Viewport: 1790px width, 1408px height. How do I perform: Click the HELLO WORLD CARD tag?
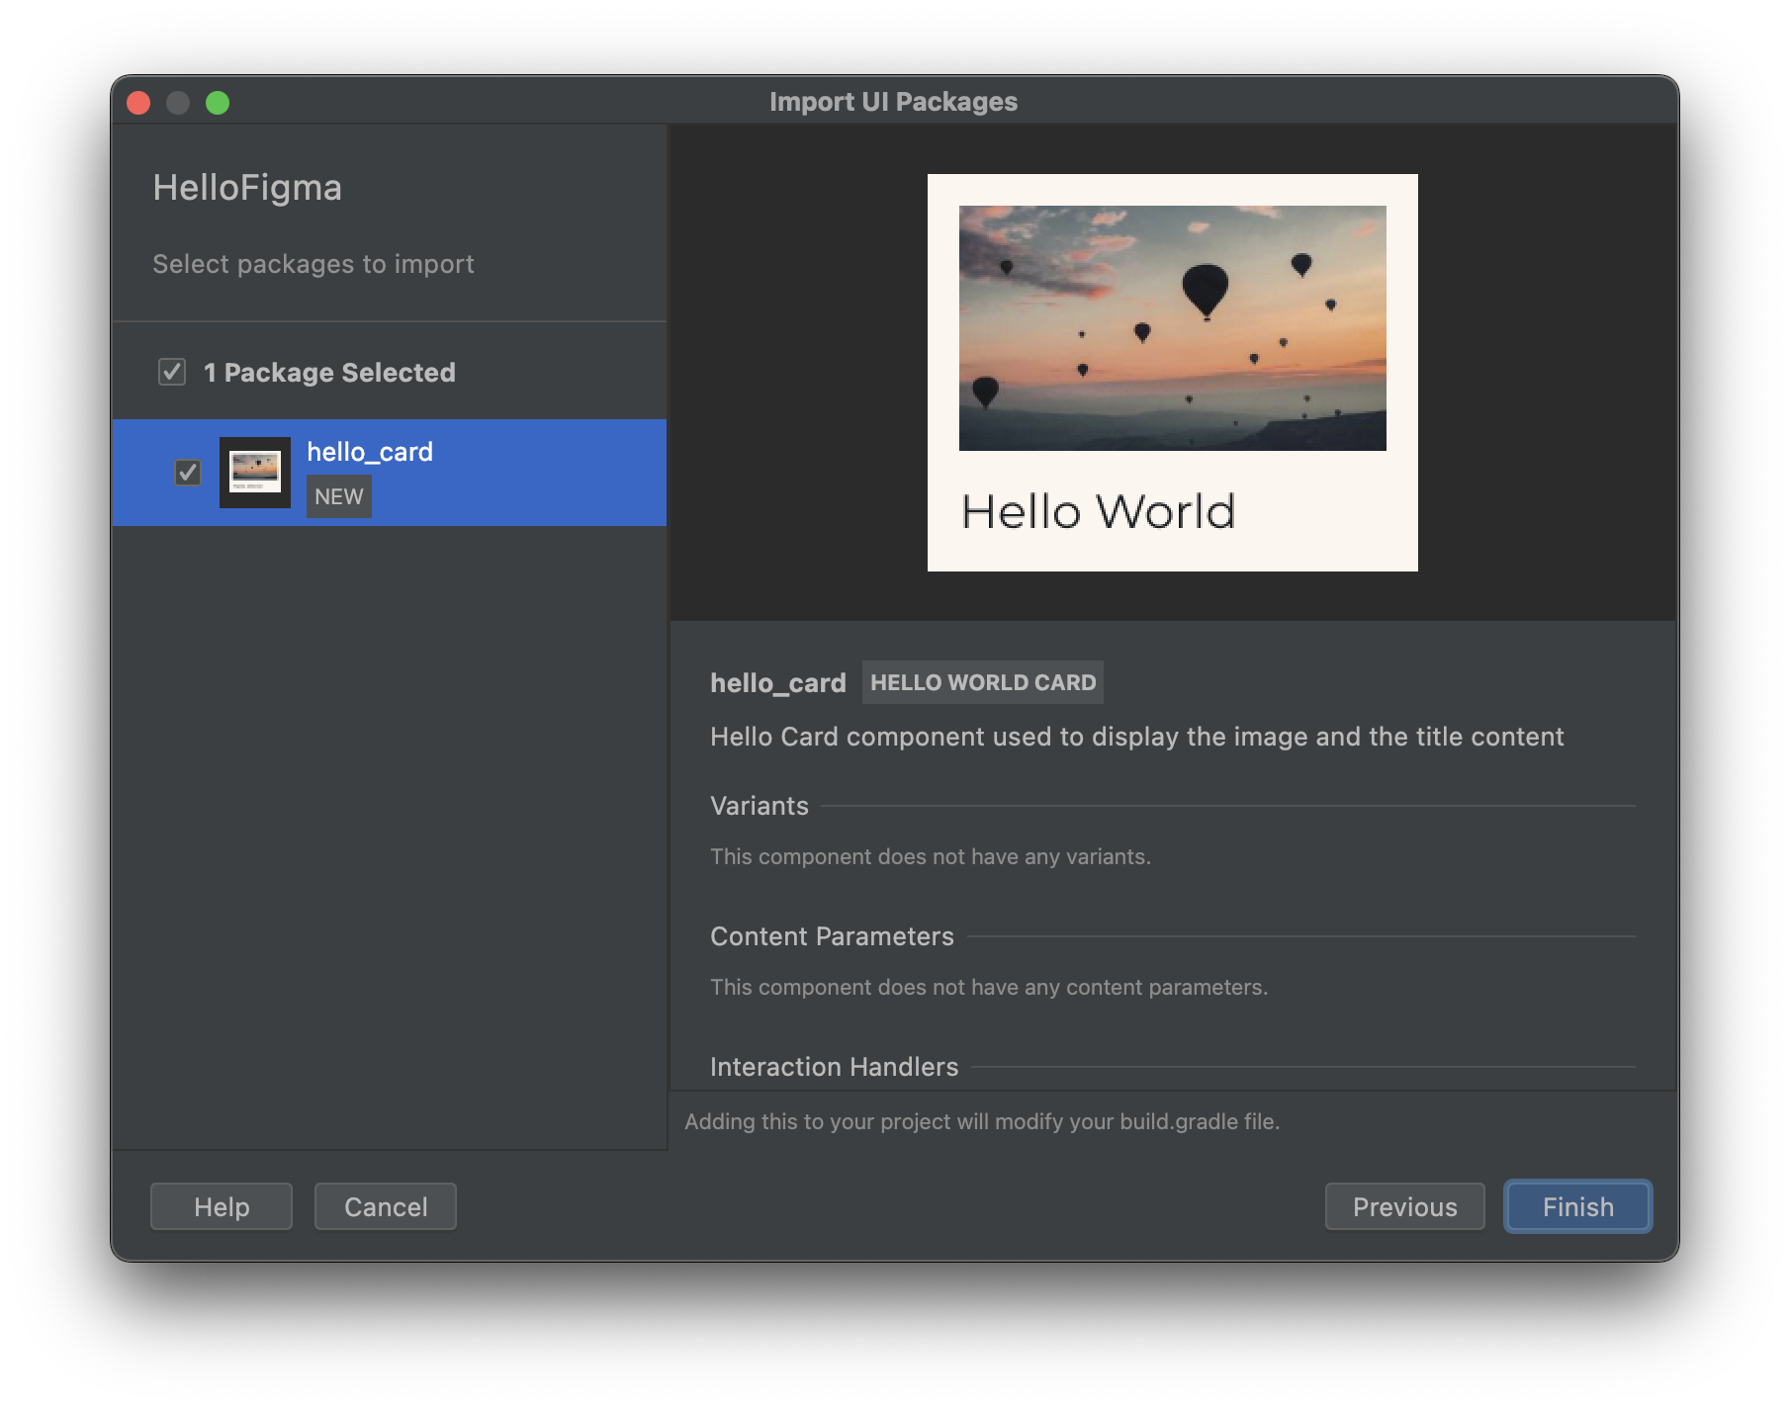[x=983, y=682]
